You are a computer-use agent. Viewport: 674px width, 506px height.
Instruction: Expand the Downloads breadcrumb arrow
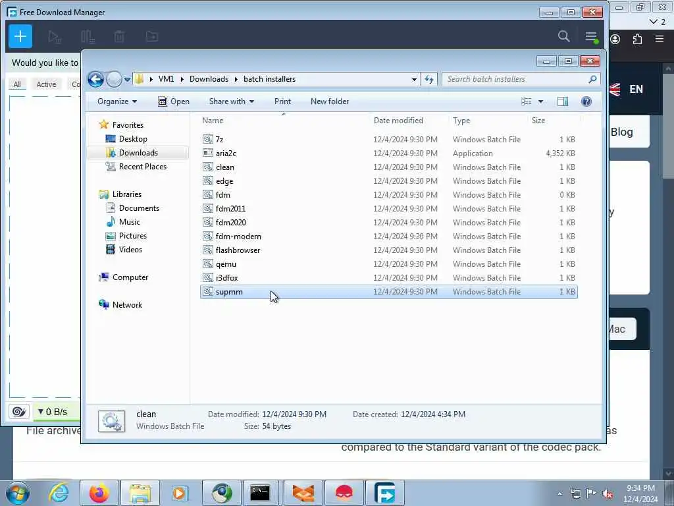pos(236,79)
